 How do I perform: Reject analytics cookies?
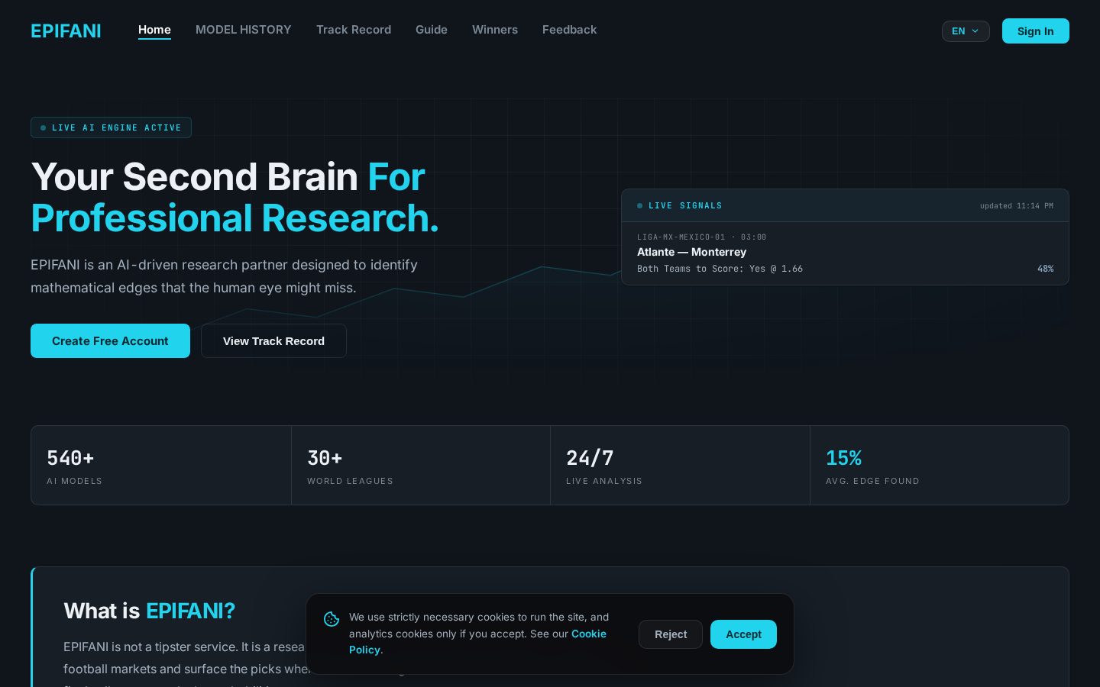(x=671, y=634)
